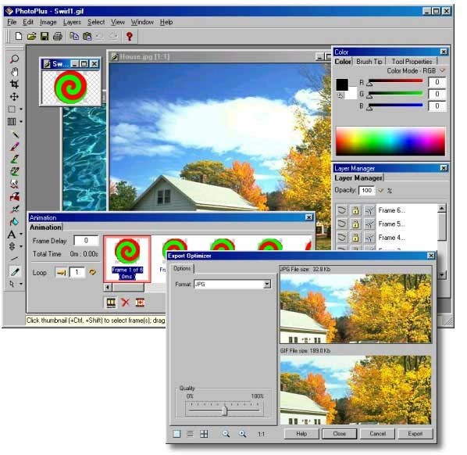The width and height of the screenshot is (467, 455).
Task: Click the Print toolbar icon
Action: tap(57, 37)
